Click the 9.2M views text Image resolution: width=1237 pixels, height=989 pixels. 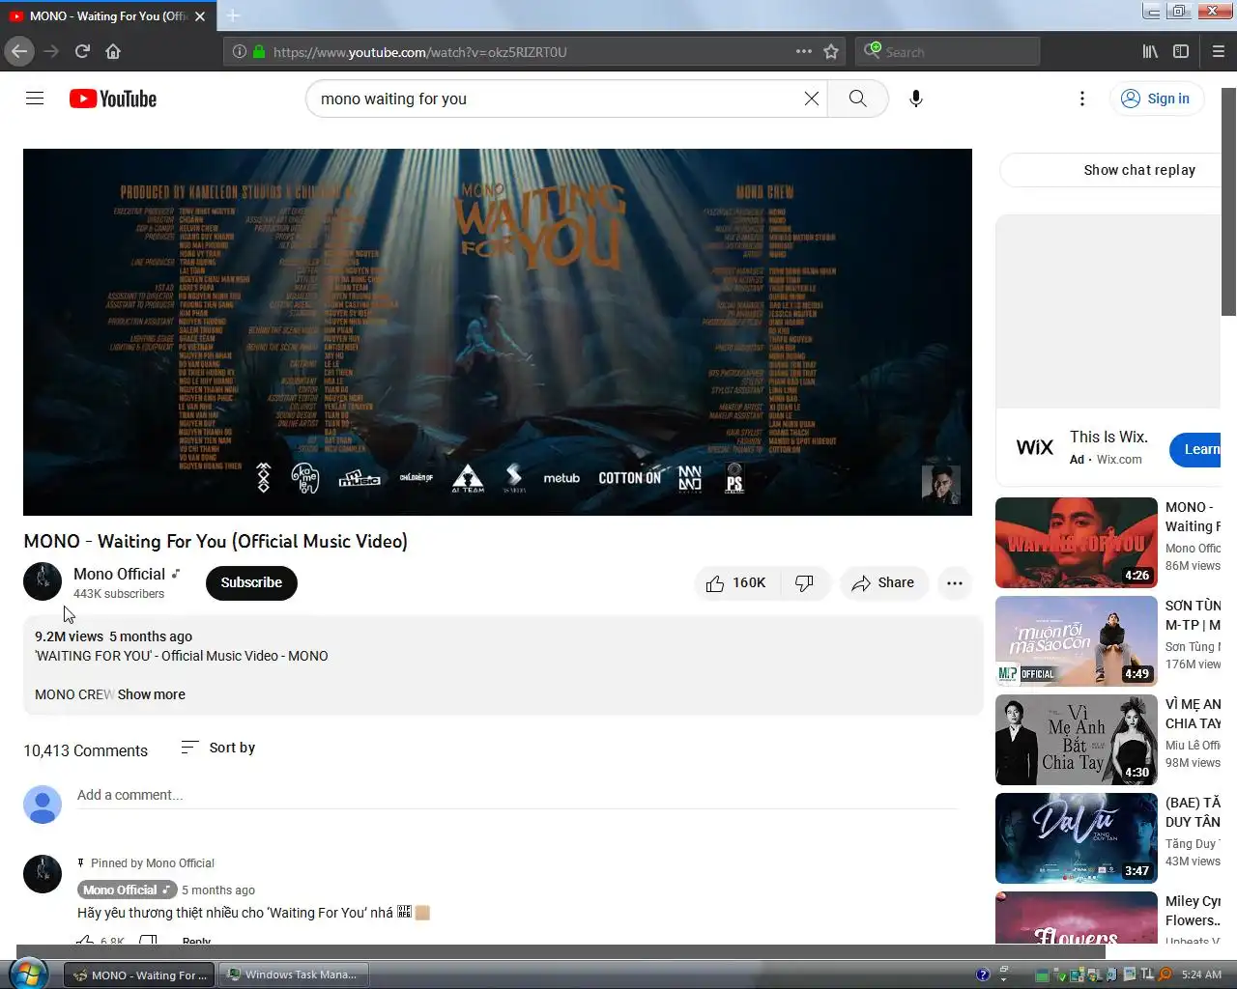(69, 636)
